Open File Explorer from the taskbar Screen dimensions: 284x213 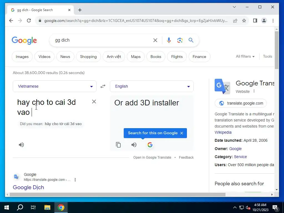point(47,207)
